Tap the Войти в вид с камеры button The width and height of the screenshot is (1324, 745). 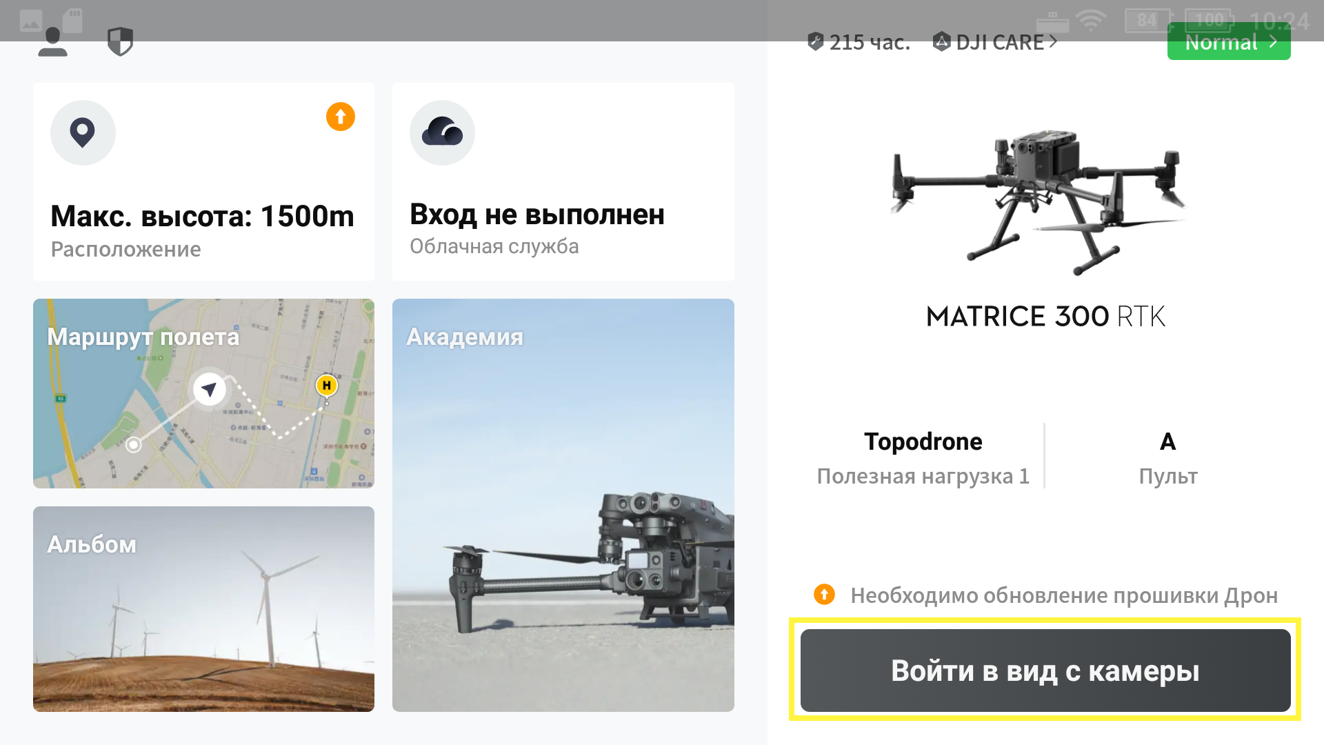(x=1045, y=670)
